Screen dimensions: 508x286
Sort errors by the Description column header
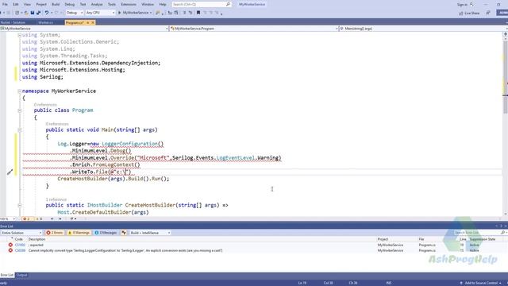(37, 239)
